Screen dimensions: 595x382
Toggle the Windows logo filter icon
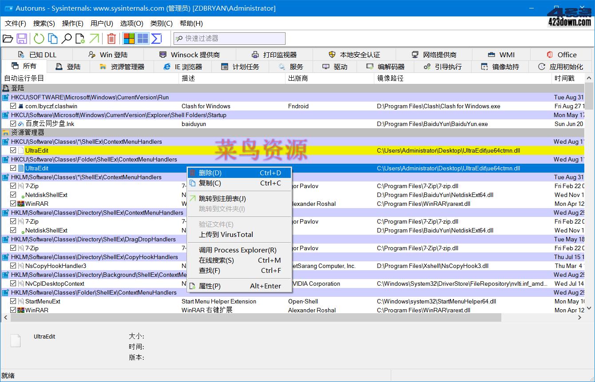pyautogui.click(x=129, y=39)
